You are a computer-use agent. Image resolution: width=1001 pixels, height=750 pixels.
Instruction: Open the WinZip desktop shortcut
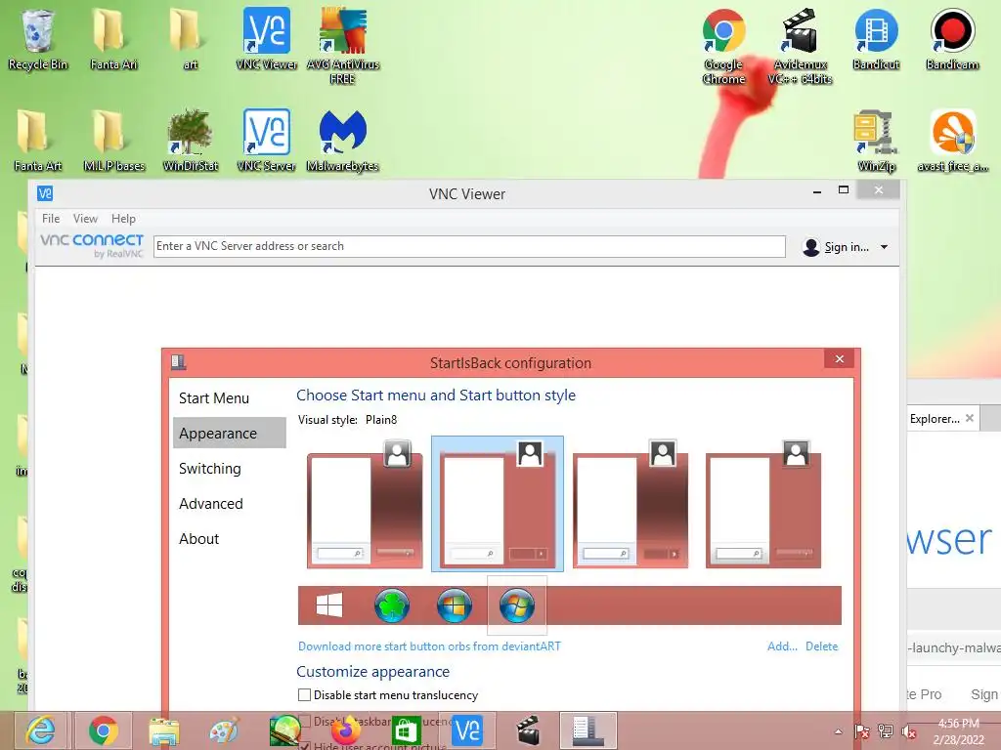876,141
